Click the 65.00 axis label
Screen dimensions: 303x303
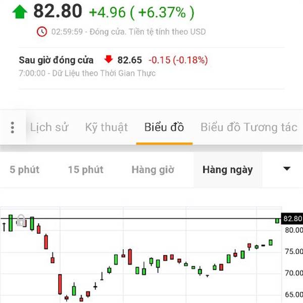[x=294, y=295]
